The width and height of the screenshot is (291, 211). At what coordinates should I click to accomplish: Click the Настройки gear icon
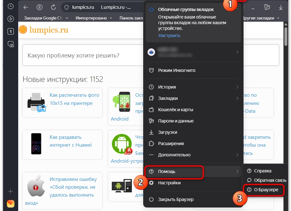151,183
